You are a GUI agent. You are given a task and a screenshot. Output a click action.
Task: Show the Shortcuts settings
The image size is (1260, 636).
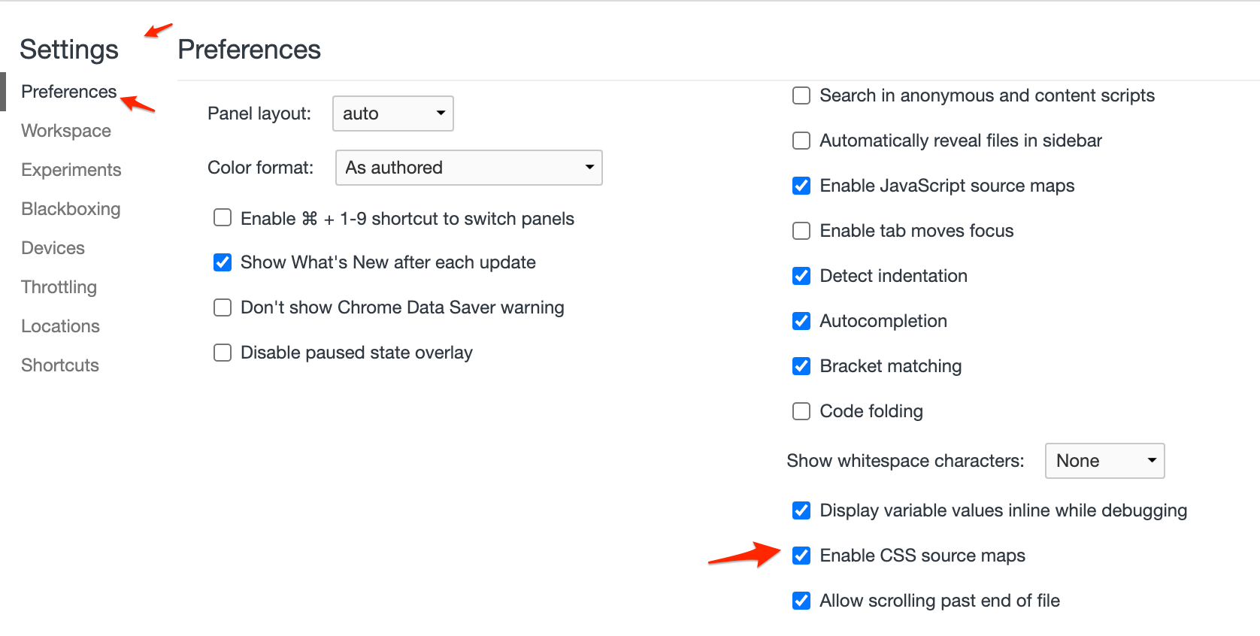(60, 365)
